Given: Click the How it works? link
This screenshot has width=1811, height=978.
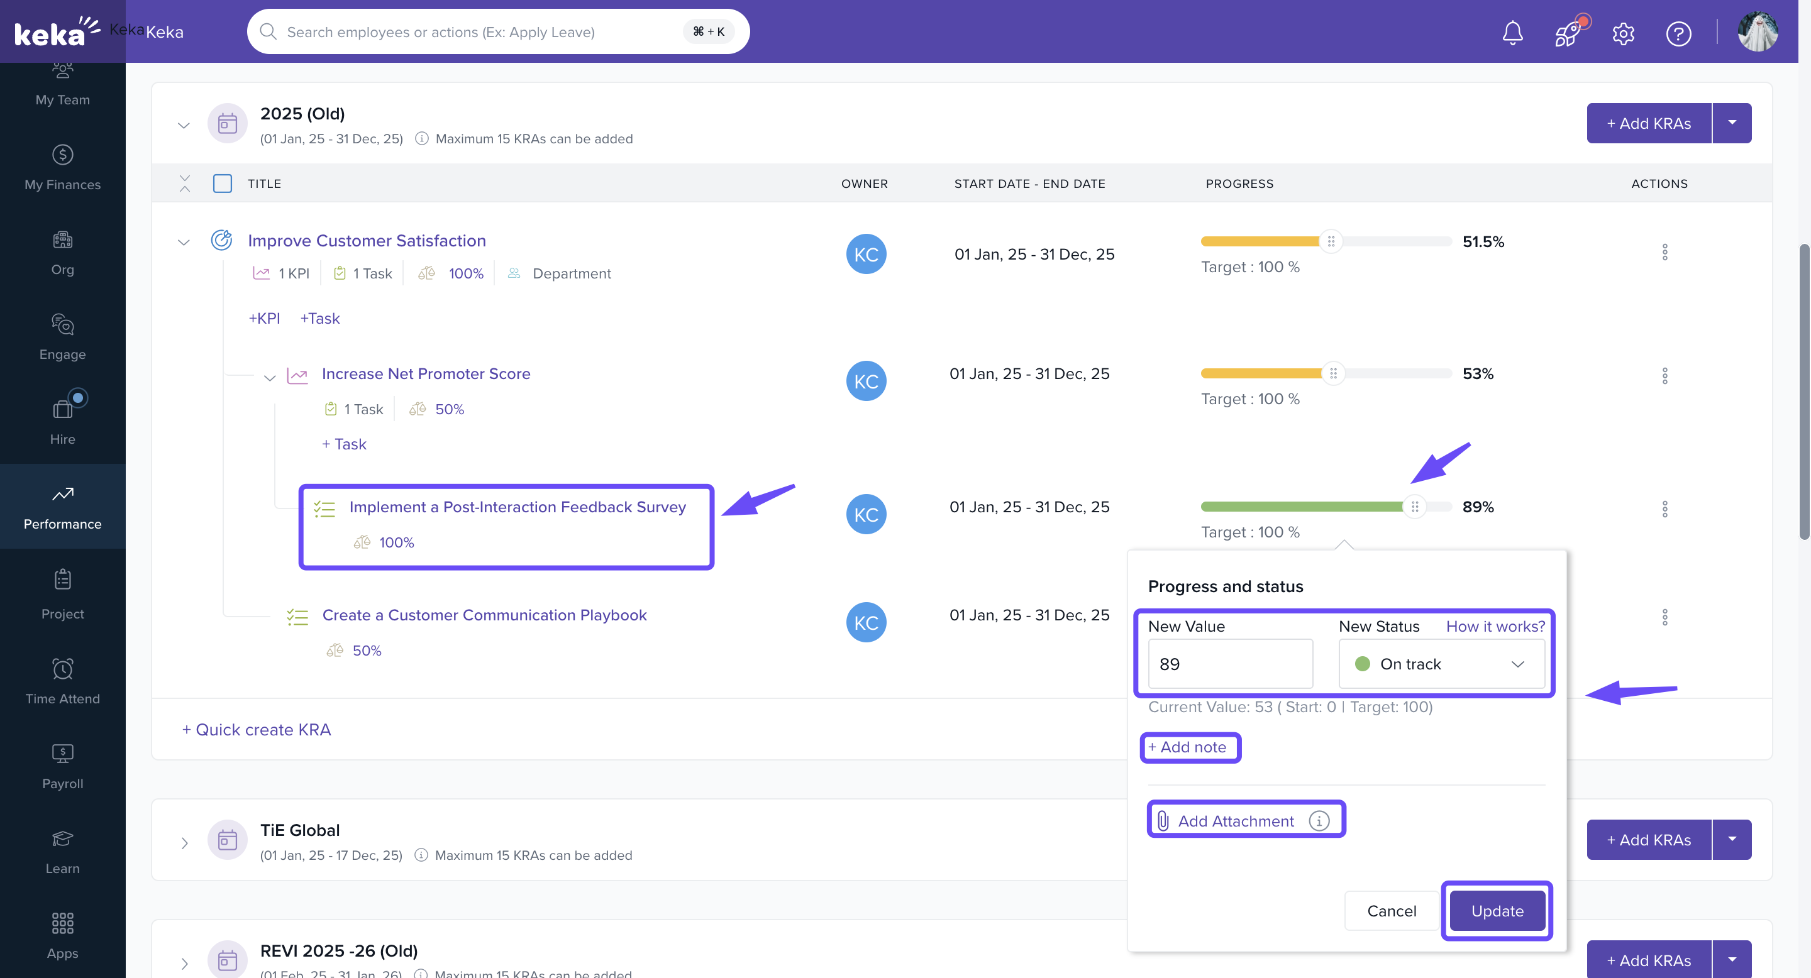Looking at the screenshot, I should tap(1495, 626).
